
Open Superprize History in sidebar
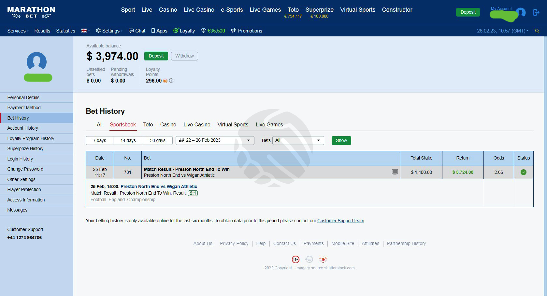coord(36,148)
